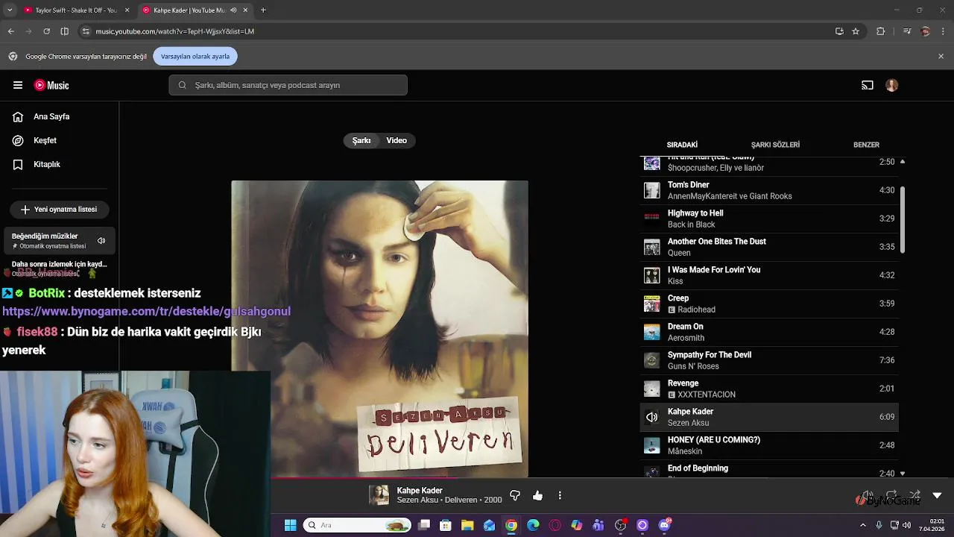Dismiss the default browser infobar

[941, 56]
